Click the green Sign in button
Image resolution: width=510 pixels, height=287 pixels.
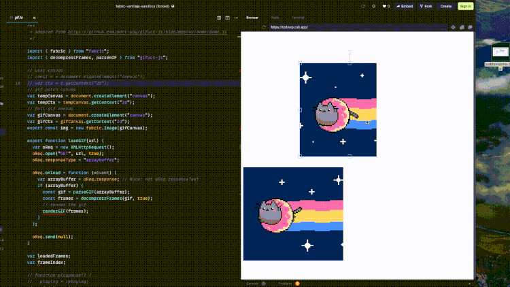point(465,5)
